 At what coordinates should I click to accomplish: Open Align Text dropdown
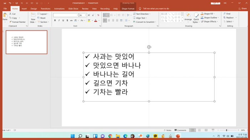(140, 18)
